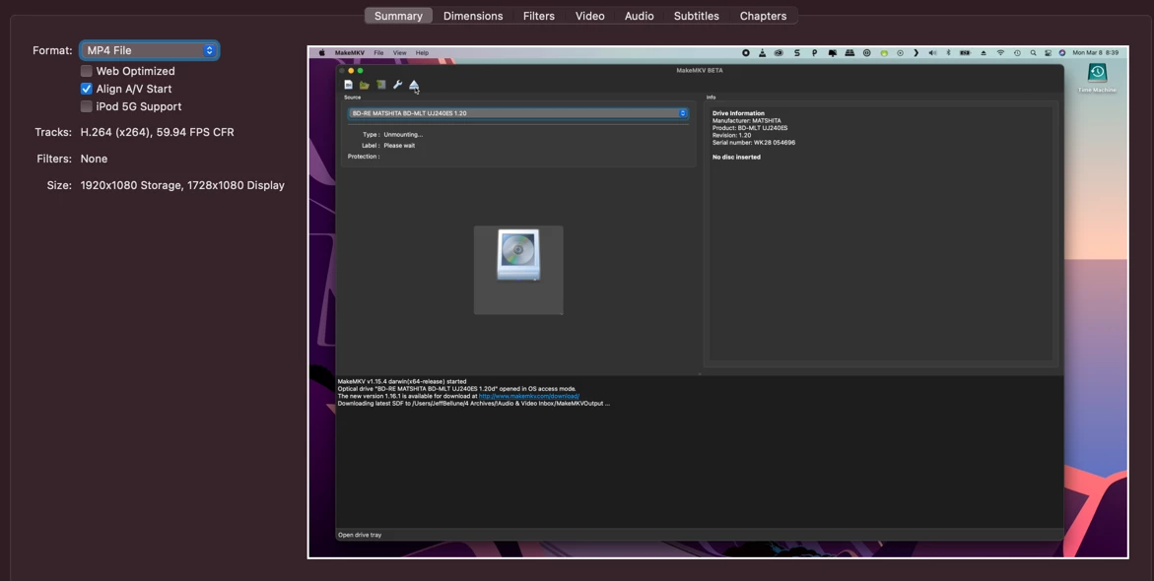This screenshot has height=581, width=1154.
Task: Open the Chapters tab
Action: point(763,16)
